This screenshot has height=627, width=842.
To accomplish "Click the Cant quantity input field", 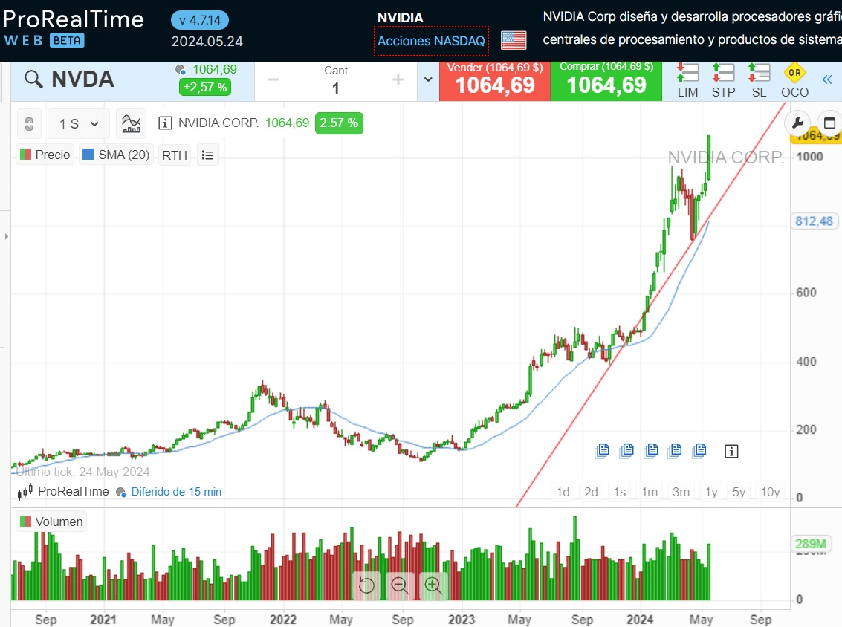I will 336,88.
